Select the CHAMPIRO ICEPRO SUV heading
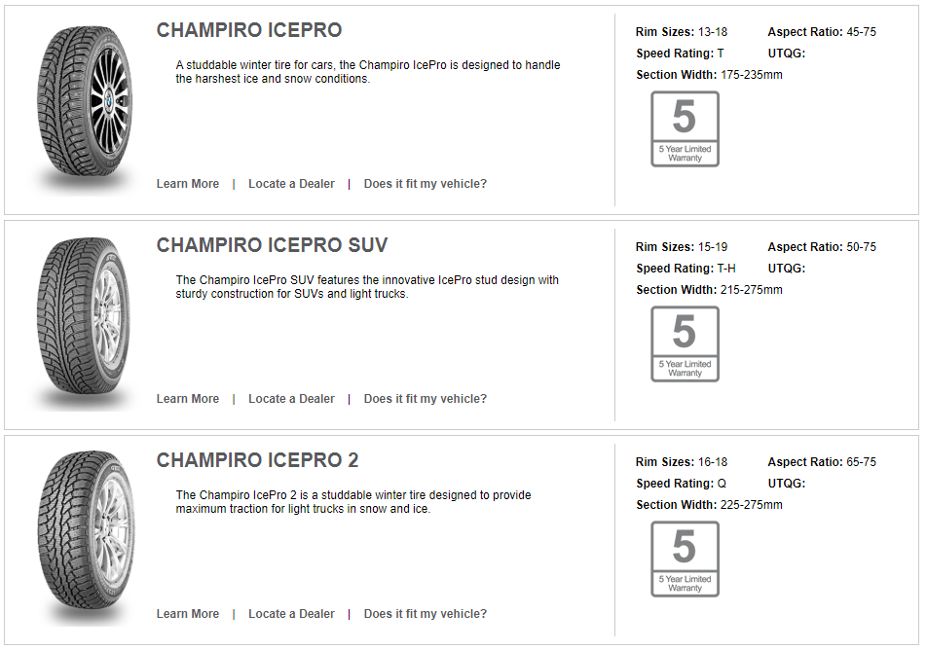The width and height of the screenshot is (927, 650). click(272, 245)
